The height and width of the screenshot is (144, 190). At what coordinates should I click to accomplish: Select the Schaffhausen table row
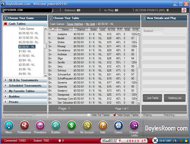click(93, 78)
